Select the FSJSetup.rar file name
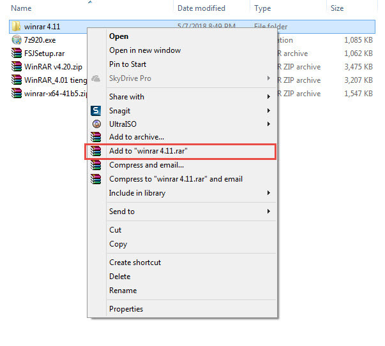 45,54
